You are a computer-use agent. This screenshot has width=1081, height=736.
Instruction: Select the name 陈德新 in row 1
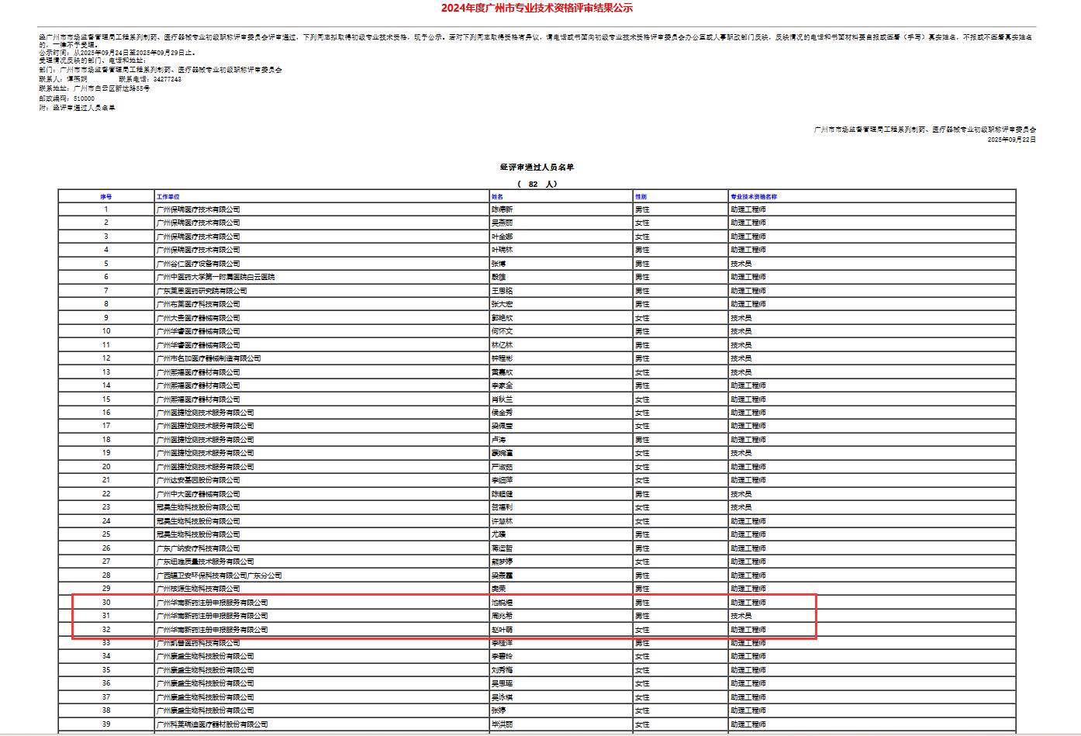[502, 209]
